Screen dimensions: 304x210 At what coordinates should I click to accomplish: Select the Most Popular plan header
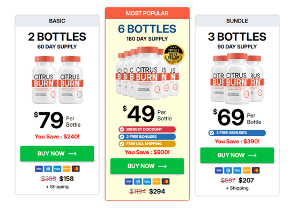click(x=147, y=13)
